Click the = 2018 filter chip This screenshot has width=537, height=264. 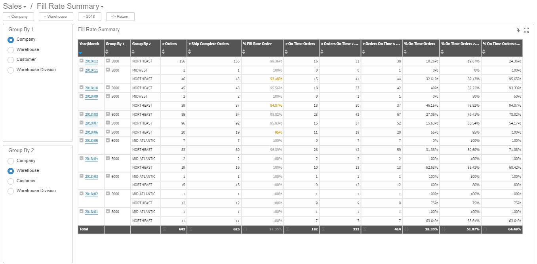pos(89,17)
